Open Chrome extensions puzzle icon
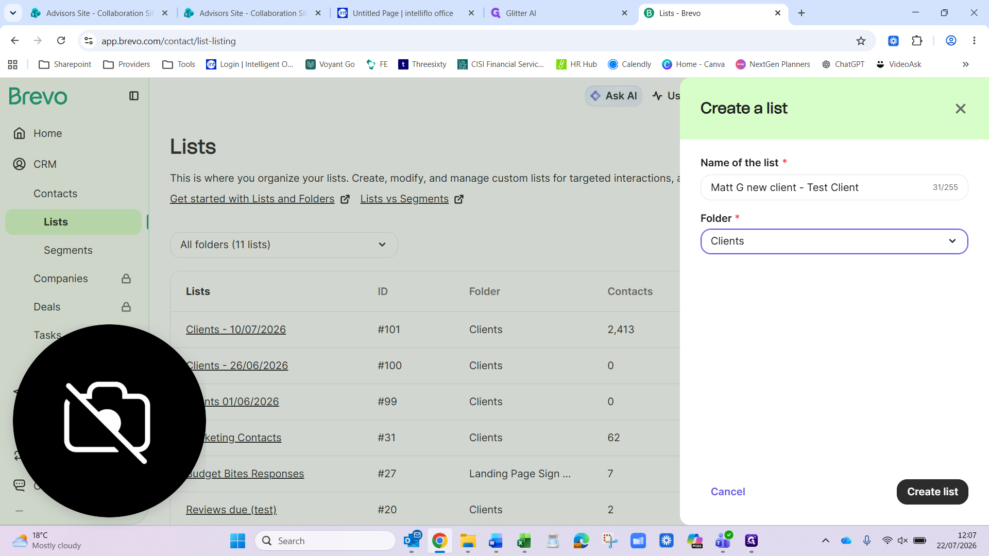Viewport: 989px width, 556px height. (917, 41)
